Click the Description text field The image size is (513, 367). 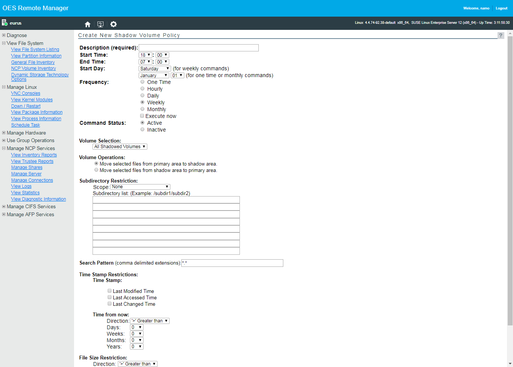[x=198, y=48]
